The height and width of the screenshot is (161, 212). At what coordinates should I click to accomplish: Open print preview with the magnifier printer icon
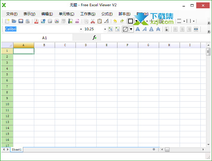pos(28,21)
